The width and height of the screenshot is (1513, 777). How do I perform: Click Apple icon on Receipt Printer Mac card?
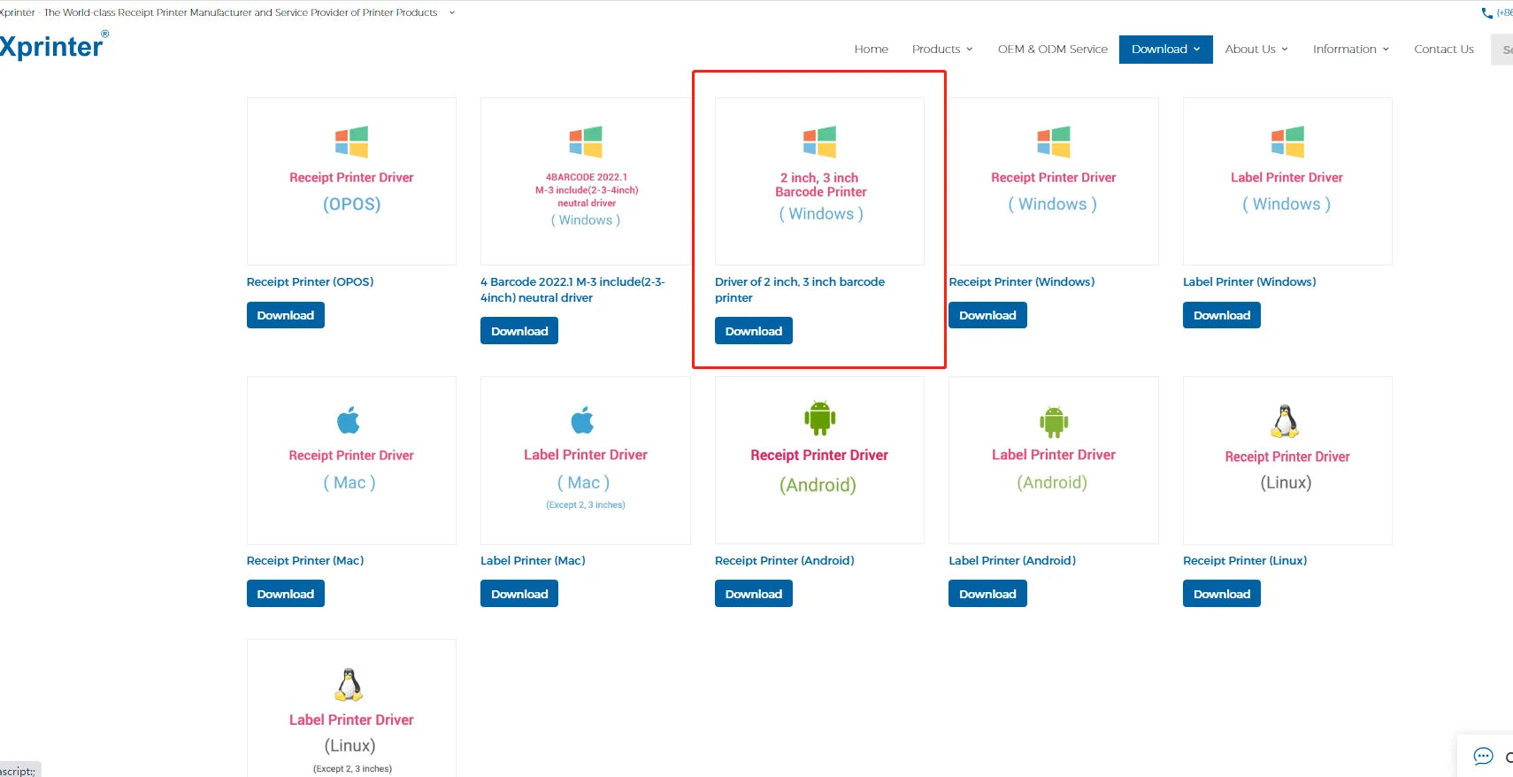coord(349,420)
